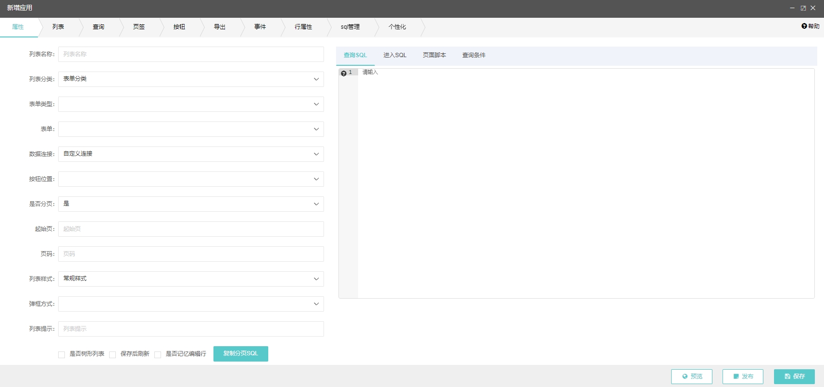Switch to the 属性 step tab
Image resolution: width=824 pixels, height=387 pixels.
point(18,27)
